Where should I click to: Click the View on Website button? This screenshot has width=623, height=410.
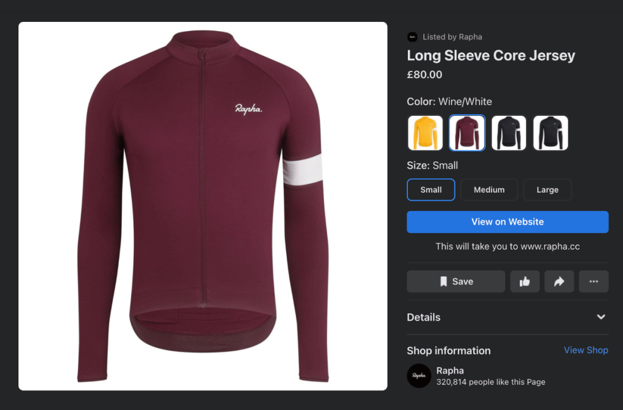(x=507, y=222)
